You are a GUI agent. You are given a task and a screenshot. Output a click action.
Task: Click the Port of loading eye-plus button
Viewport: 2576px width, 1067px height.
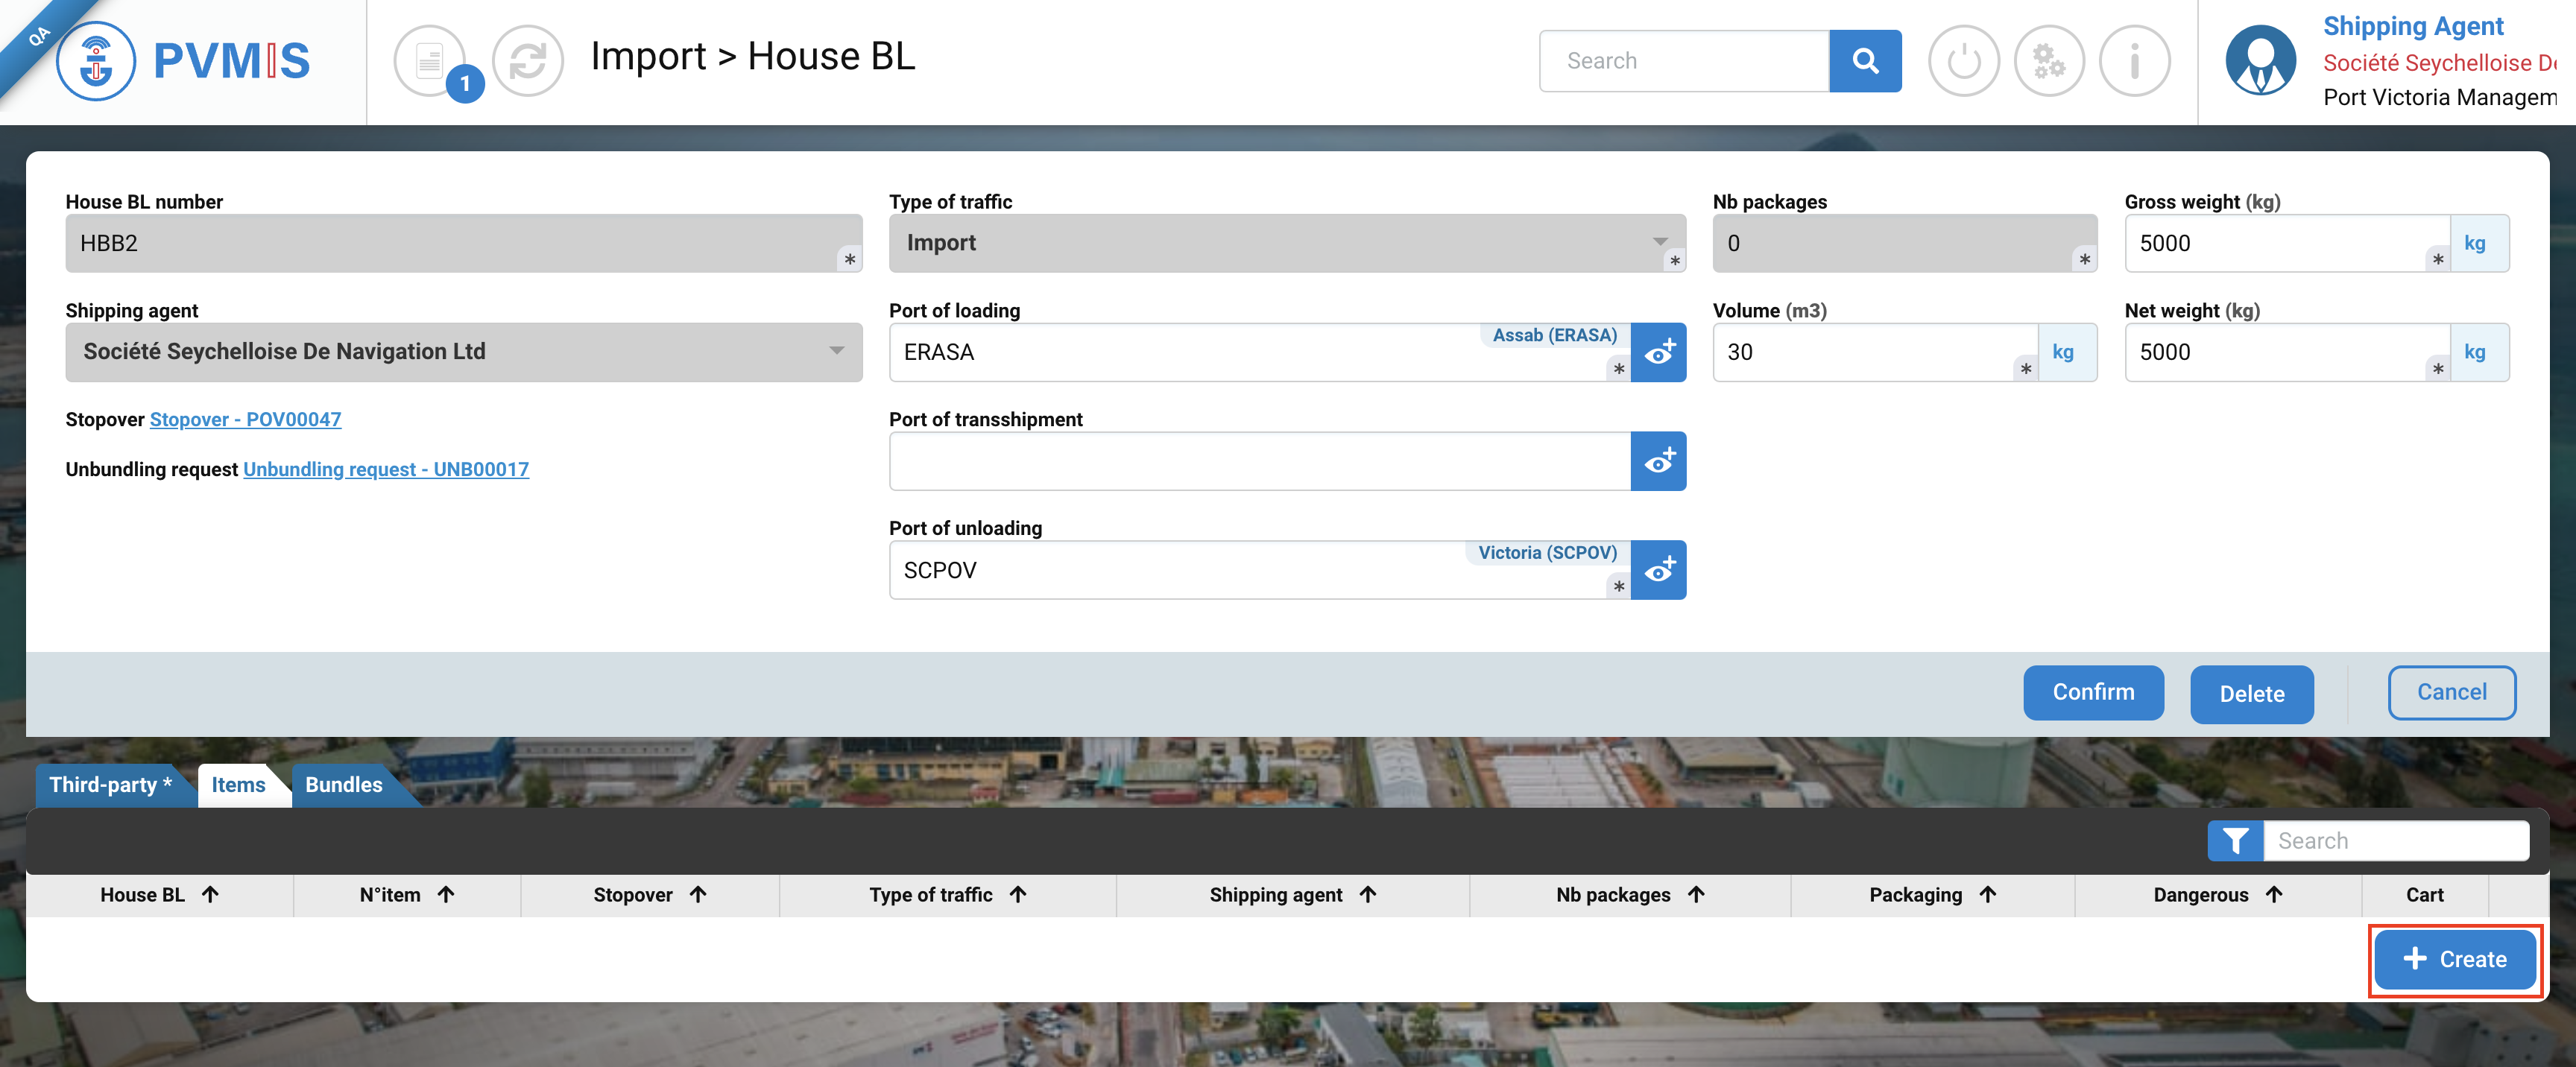coord(1658,352)
